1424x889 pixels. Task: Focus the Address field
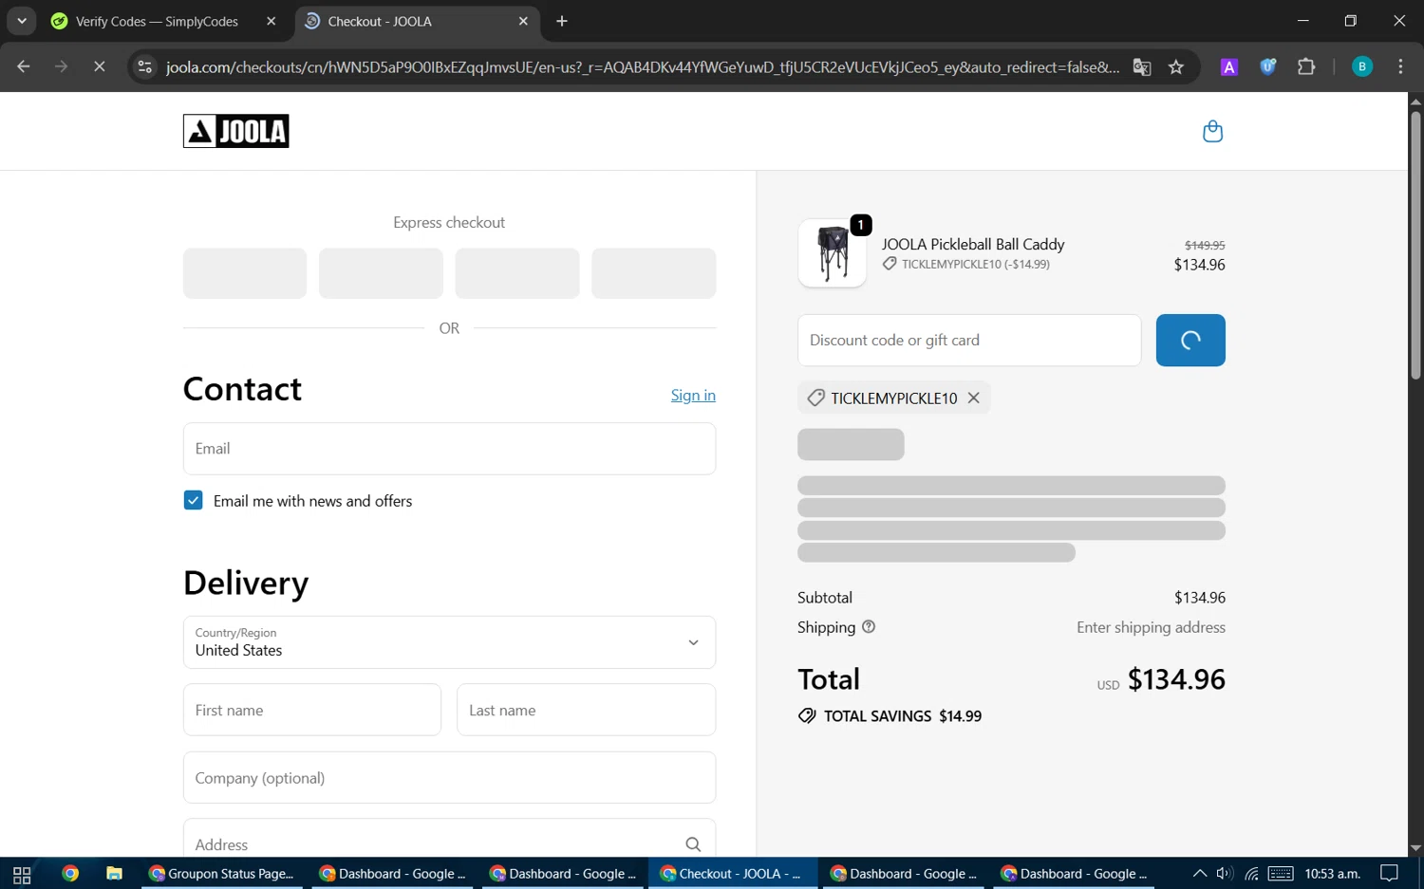pyautogui.click(x=449, y=840)
